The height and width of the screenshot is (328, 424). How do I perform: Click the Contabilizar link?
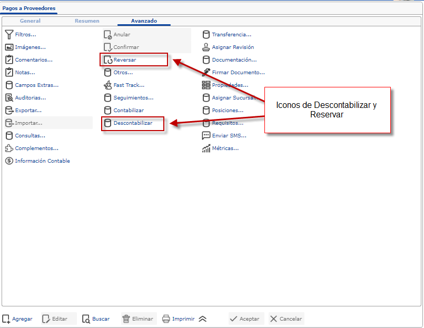point(129,111)
